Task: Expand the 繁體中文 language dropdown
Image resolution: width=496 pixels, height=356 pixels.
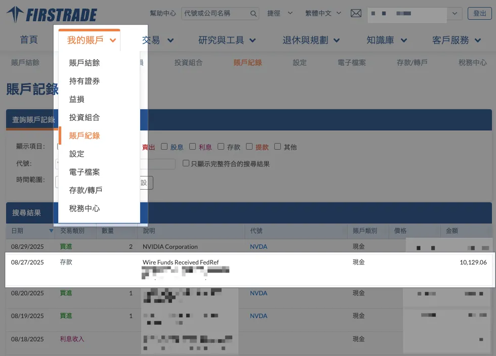Action: click(323, 14)
